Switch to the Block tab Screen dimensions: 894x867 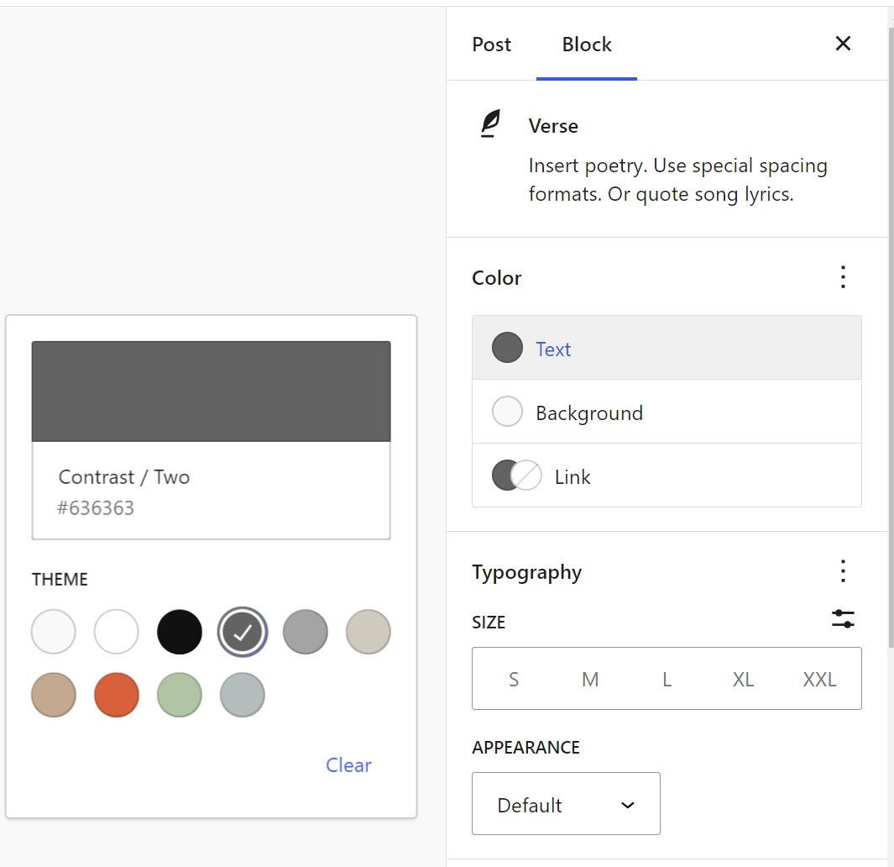[586, 44]
